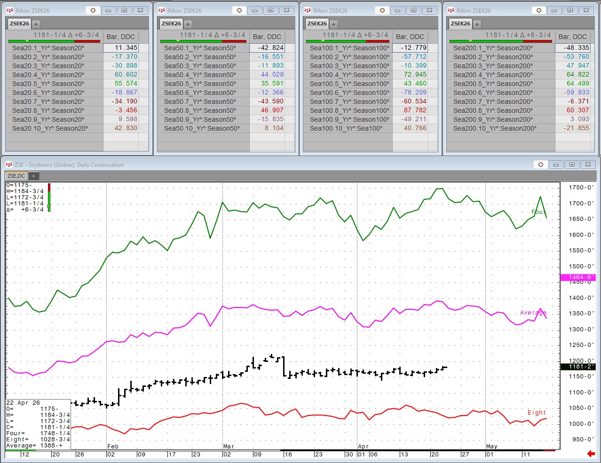The height and width of the screenshot is (463, 601).
Task: Click the orange circle button in Sea50 monitor title bar
Action: point(239,10)
